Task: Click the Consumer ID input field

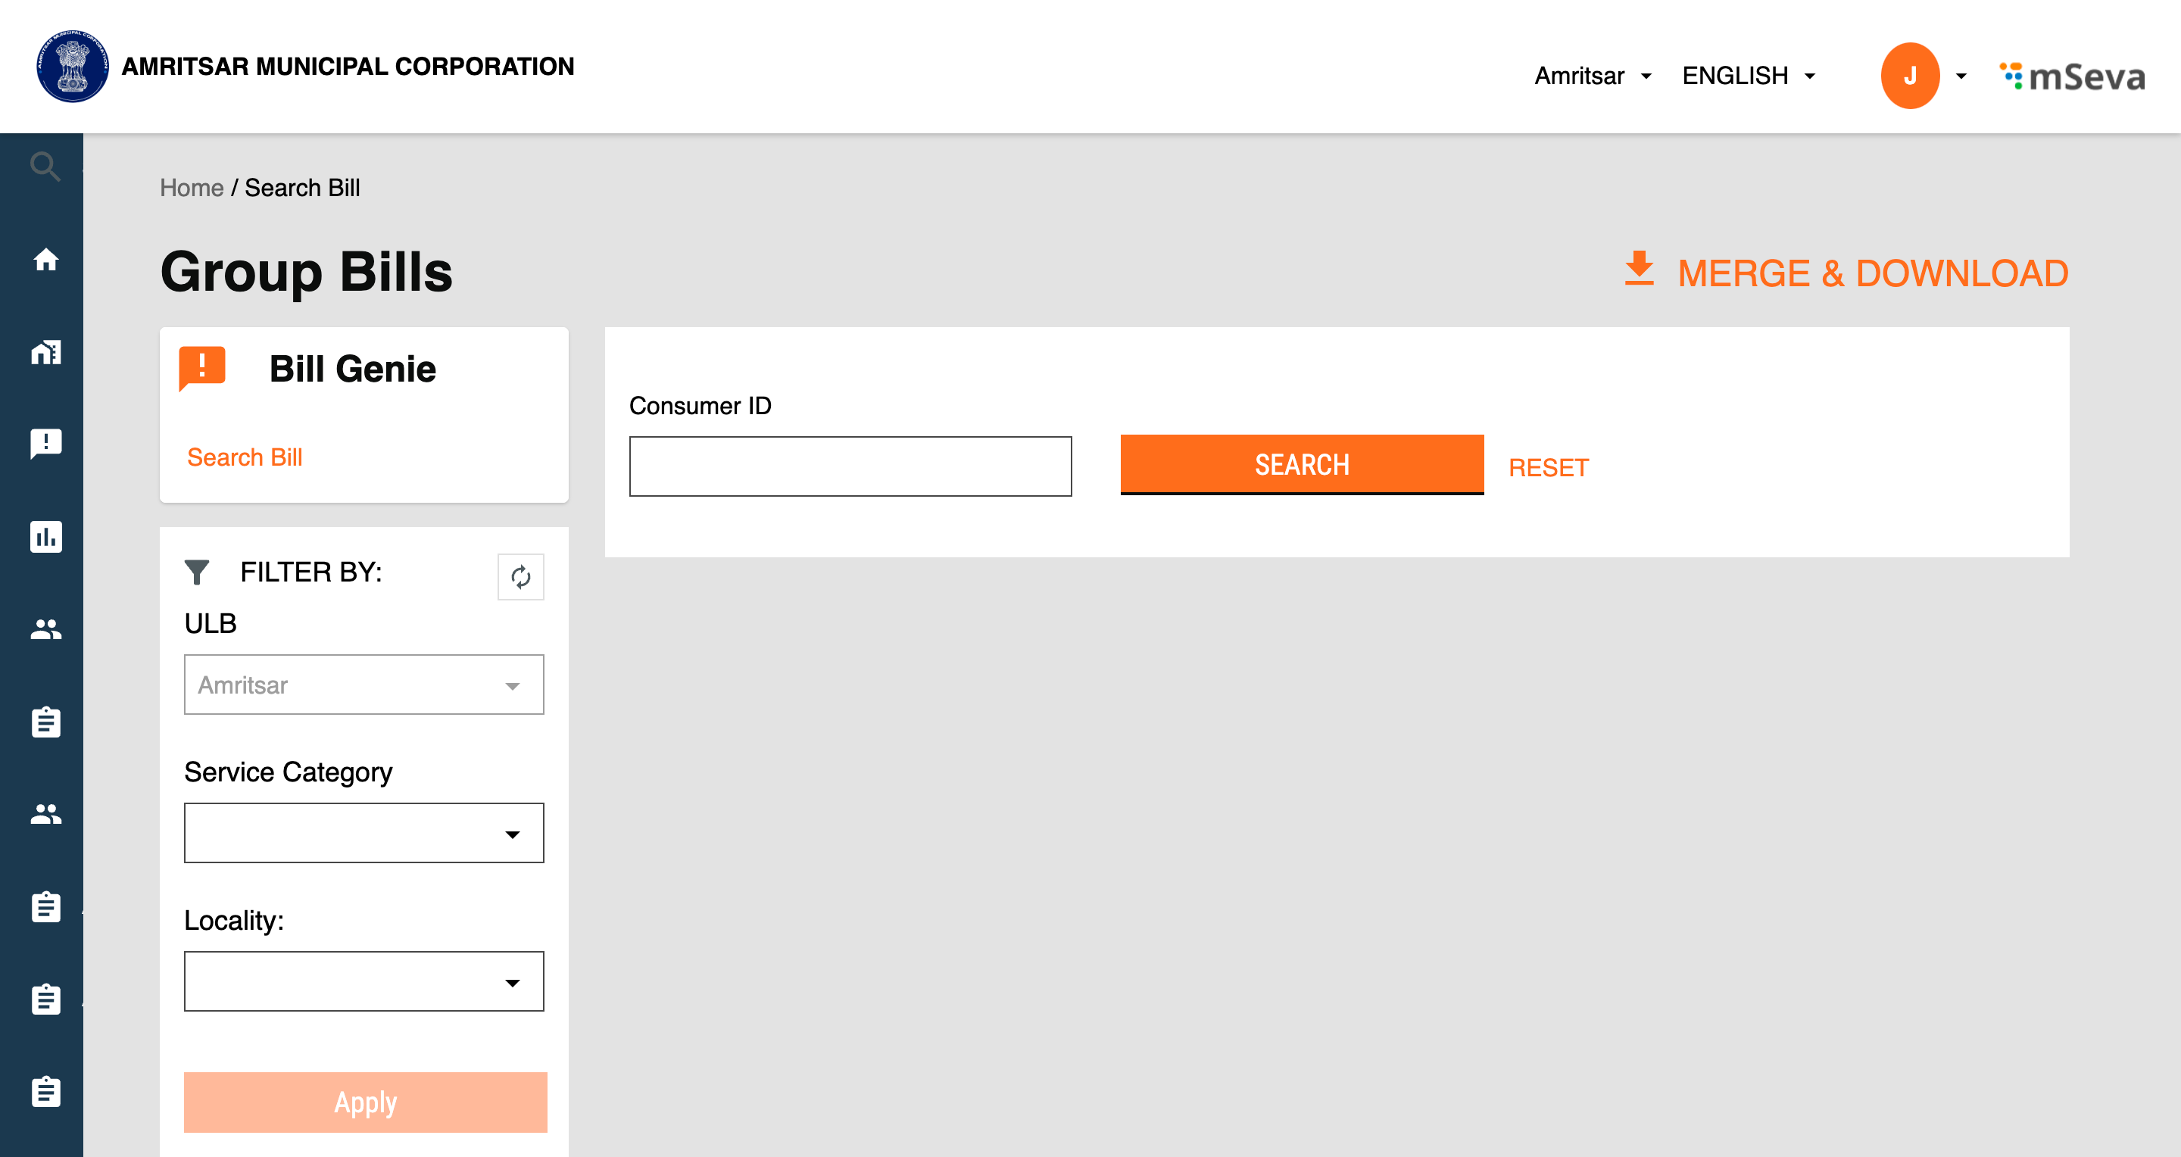Action: (x=850, y=466)
